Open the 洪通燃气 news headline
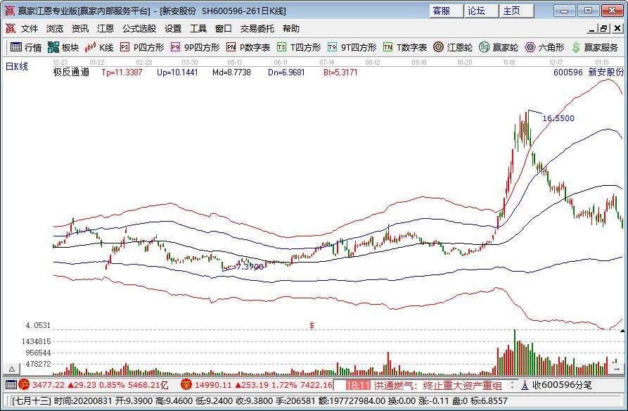 click(397, 384)
